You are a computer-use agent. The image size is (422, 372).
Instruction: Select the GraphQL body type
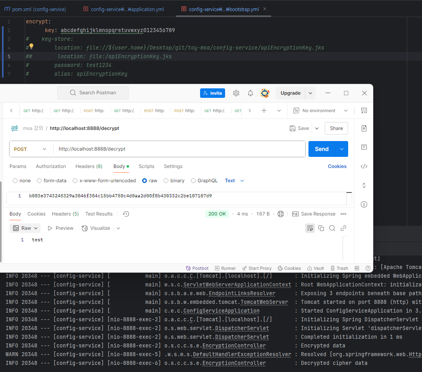(x=193, y=181)
